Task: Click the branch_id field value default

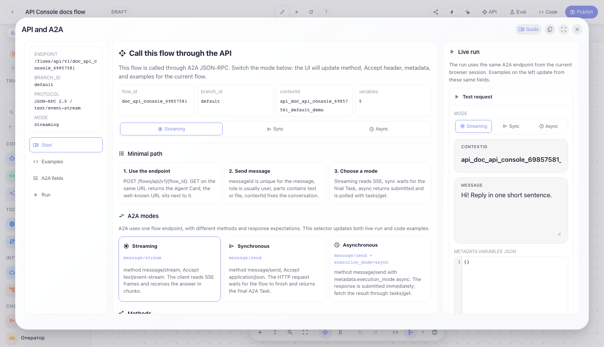Action: coord(210,101)
